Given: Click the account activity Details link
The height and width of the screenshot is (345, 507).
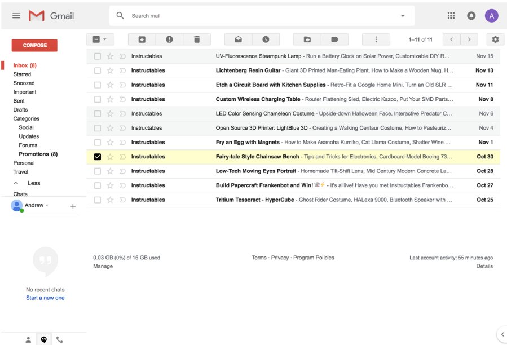Looking at the screenshot, I should click(x=484, y=266).
